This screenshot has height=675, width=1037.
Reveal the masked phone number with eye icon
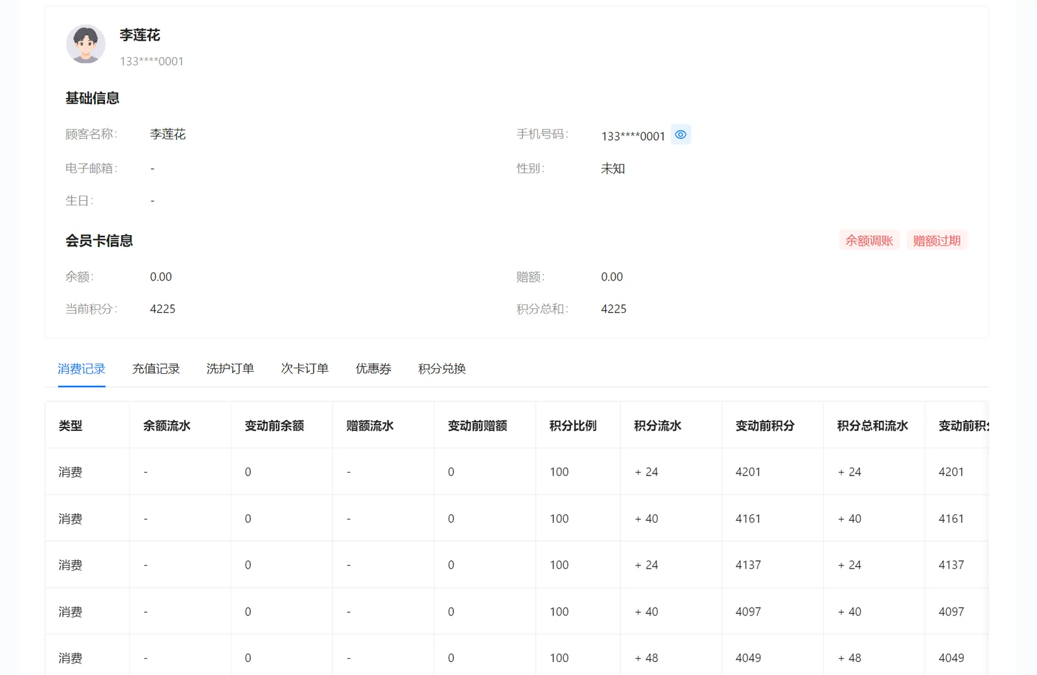point(681,135)
